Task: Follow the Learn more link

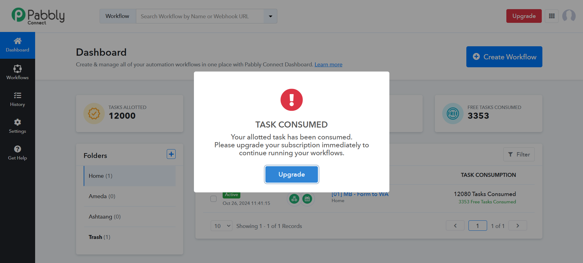Action: click(x=328, y=65)
